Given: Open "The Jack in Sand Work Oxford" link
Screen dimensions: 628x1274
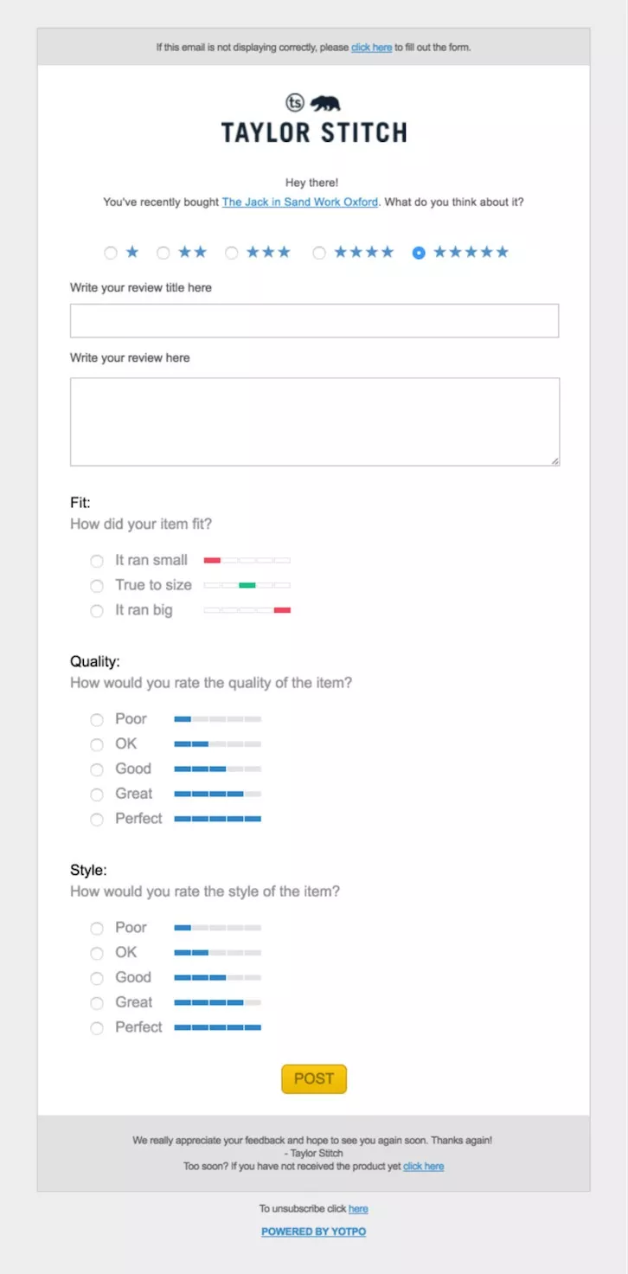Looking at the screenshot, I should 299,203.
